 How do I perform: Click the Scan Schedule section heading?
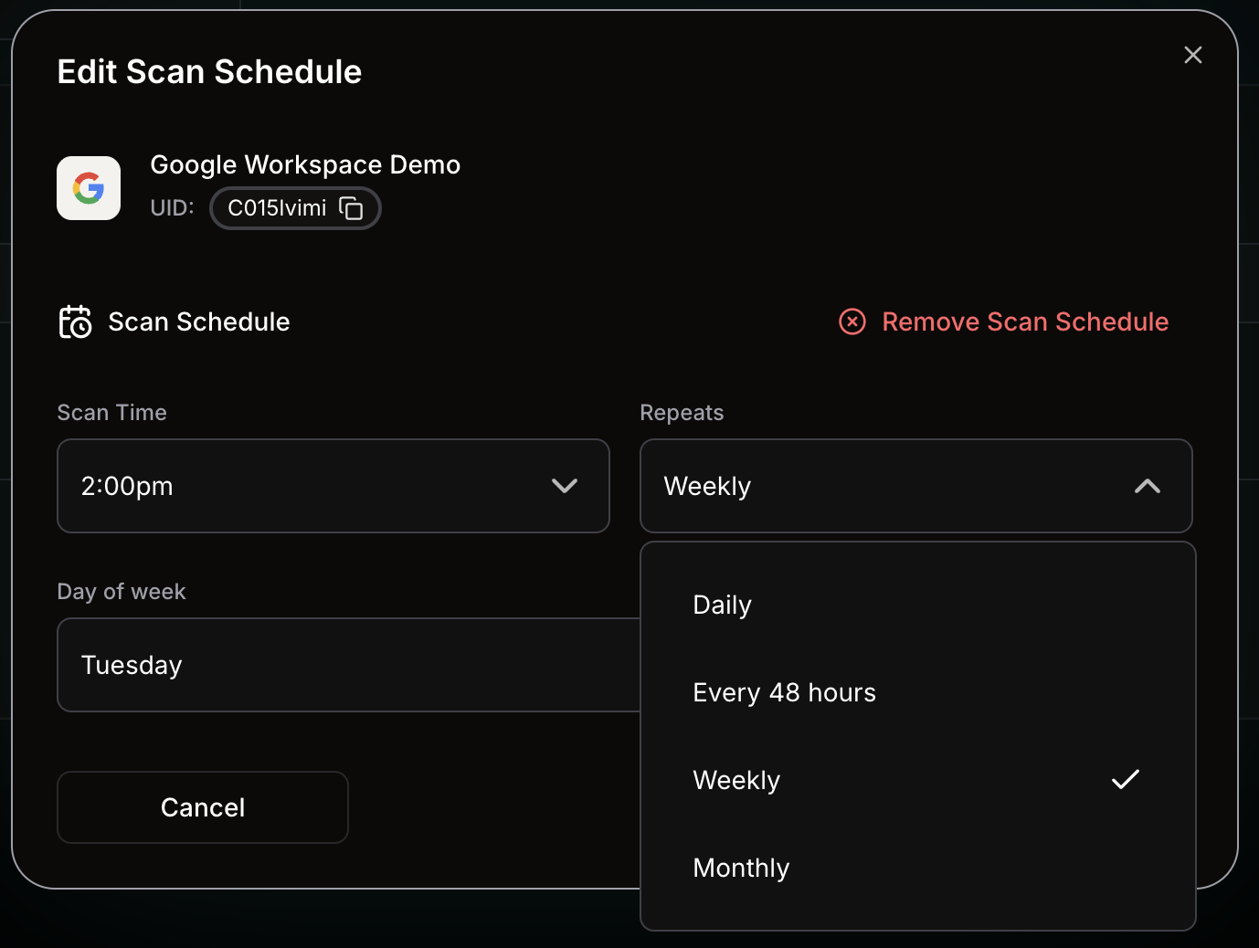(x=198, y=321)
